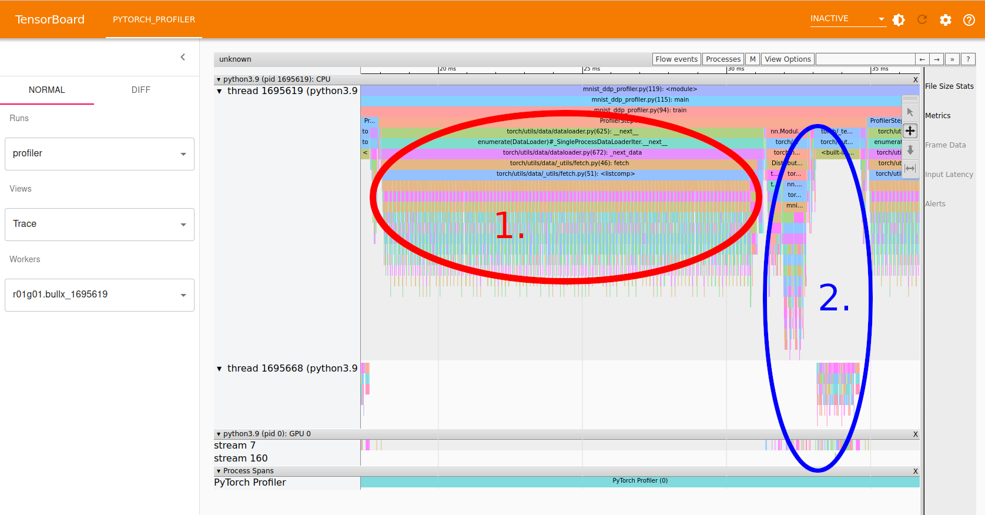985x515 pixels.
Task: Open the TensorBoard help icon
Action: (969, 20)
